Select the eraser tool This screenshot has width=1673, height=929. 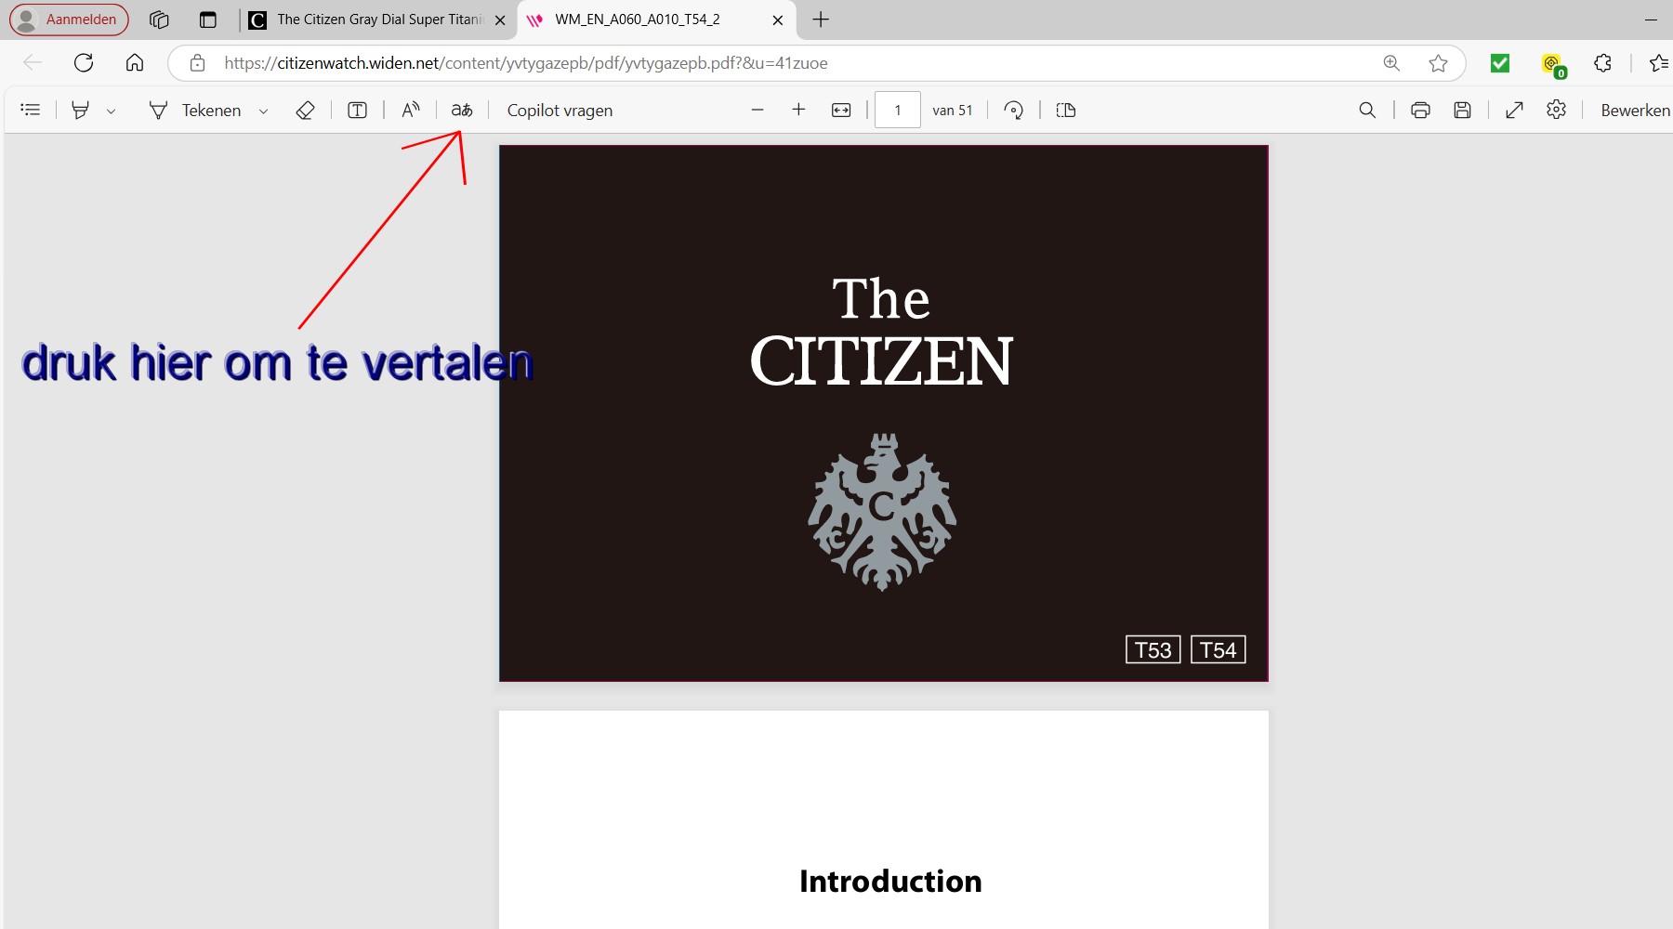coord(305,110)
